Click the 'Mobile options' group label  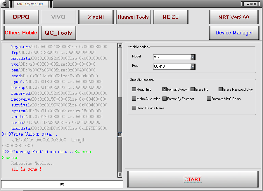click(140, 47)
